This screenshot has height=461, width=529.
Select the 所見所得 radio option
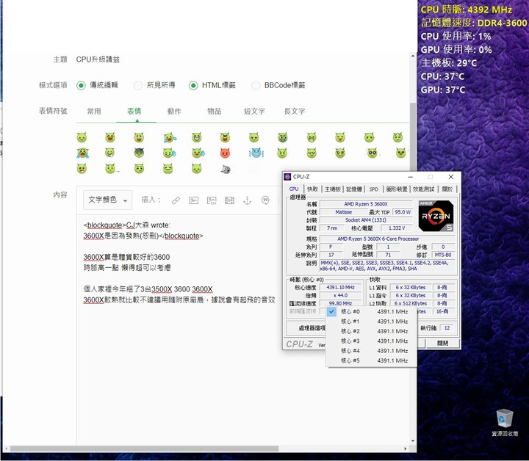coord(138,85)
